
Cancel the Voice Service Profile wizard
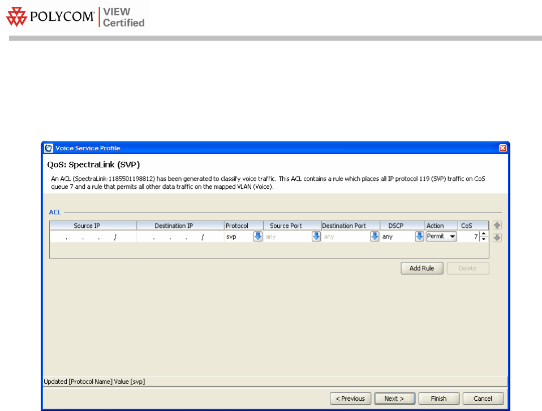click(483, 399)
